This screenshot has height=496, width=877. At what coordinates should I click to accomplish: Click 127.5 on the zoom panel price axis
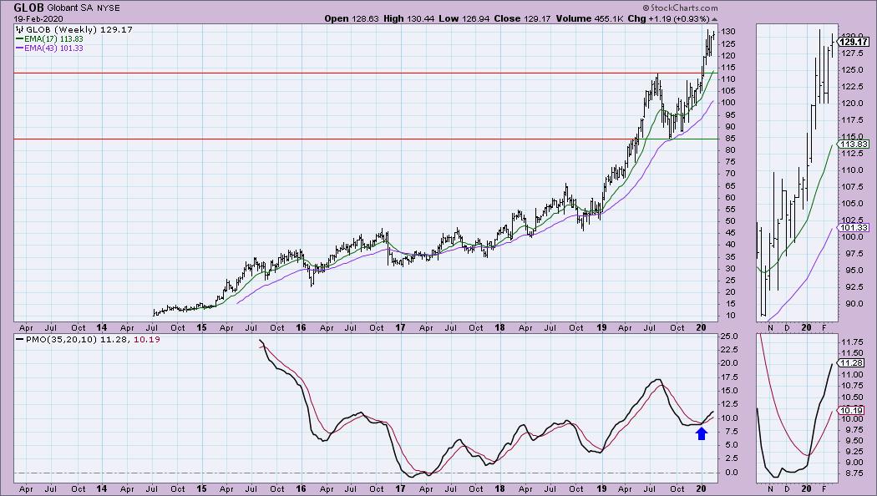coord(854,53)
